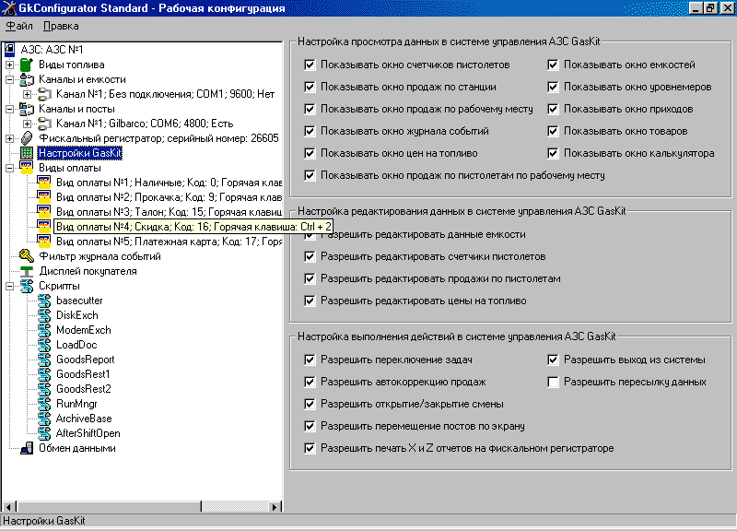Click the GoodsReport script icon
737x531 pixels.
tap(44, 360)
